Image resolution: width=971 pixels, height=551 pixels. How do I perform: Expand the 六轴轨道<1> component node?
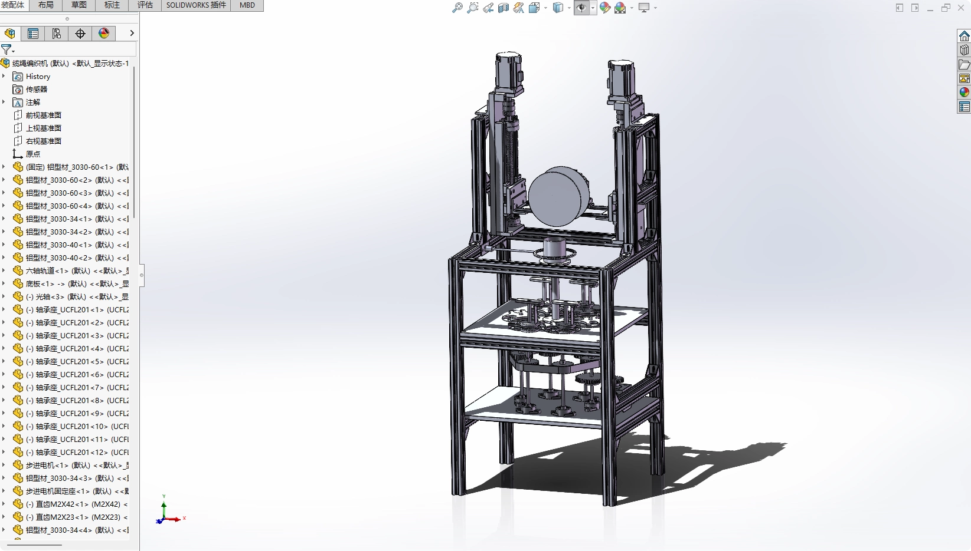tap(4, 271)
